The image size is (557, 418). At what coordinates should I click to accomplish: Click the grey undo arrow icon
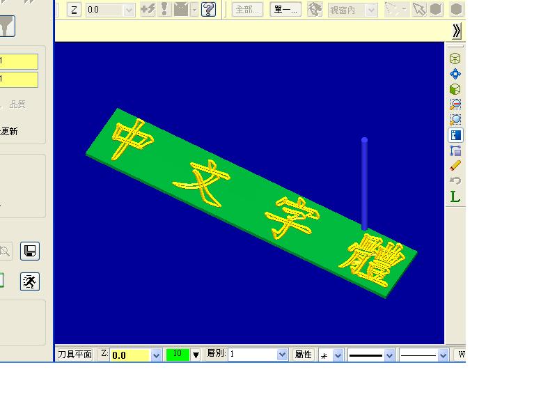tap(455, 181)
